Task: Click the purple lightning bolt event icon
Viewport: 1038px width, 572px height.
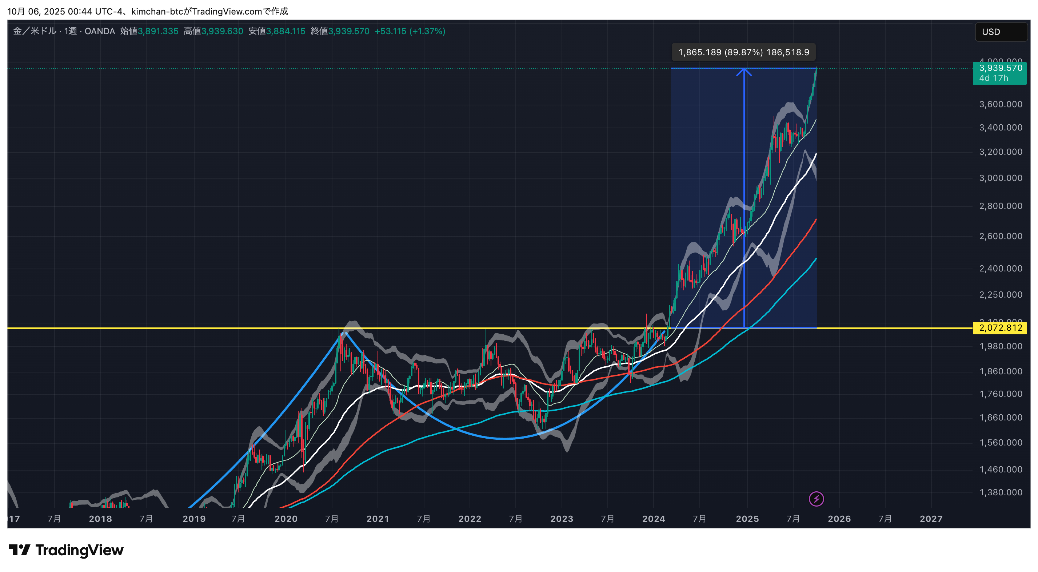Action: click(816, 499)
